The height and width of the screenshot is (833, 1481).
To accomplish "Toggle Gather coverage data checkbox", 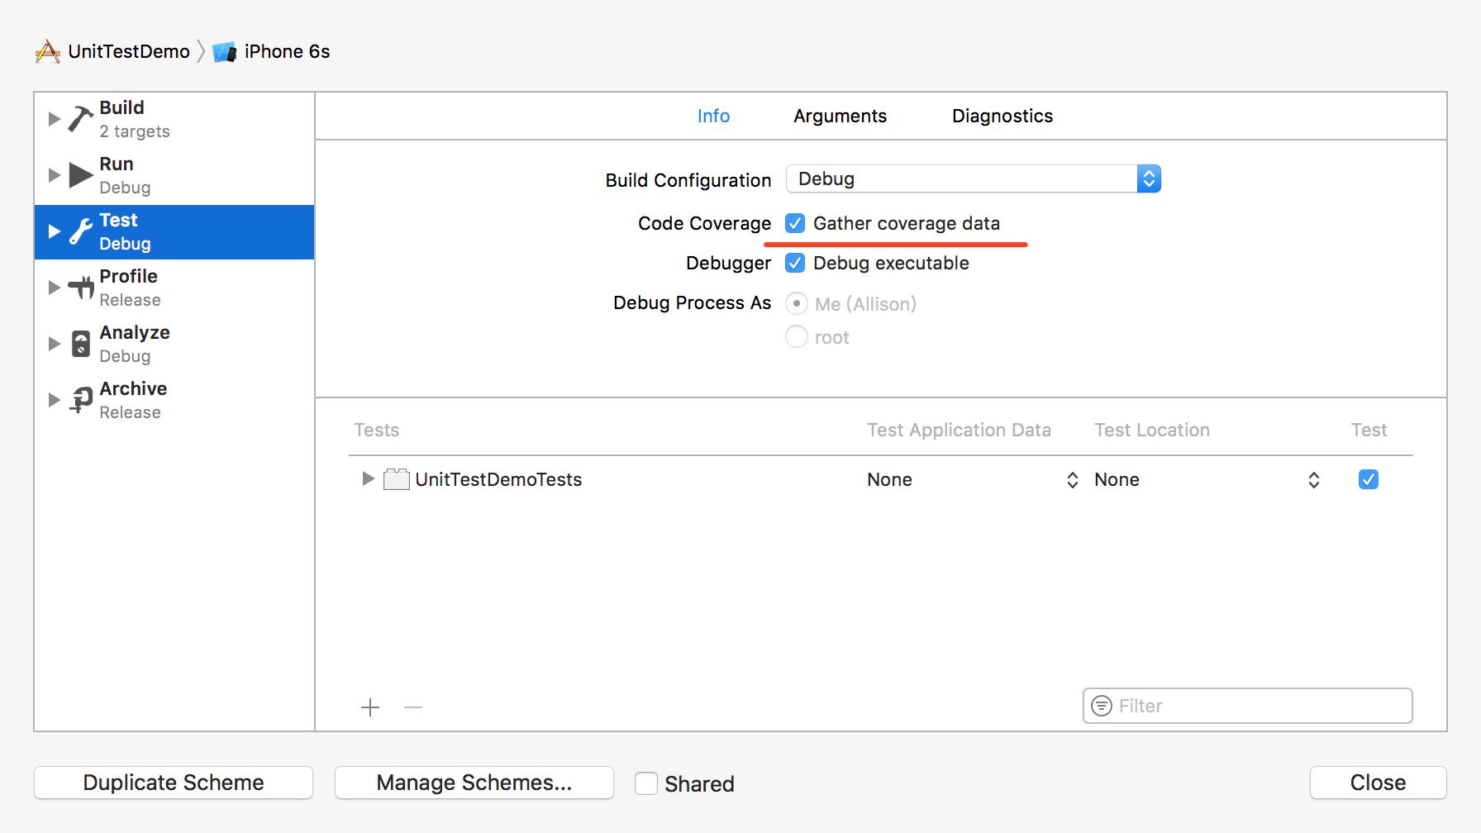I will [795, 223].
